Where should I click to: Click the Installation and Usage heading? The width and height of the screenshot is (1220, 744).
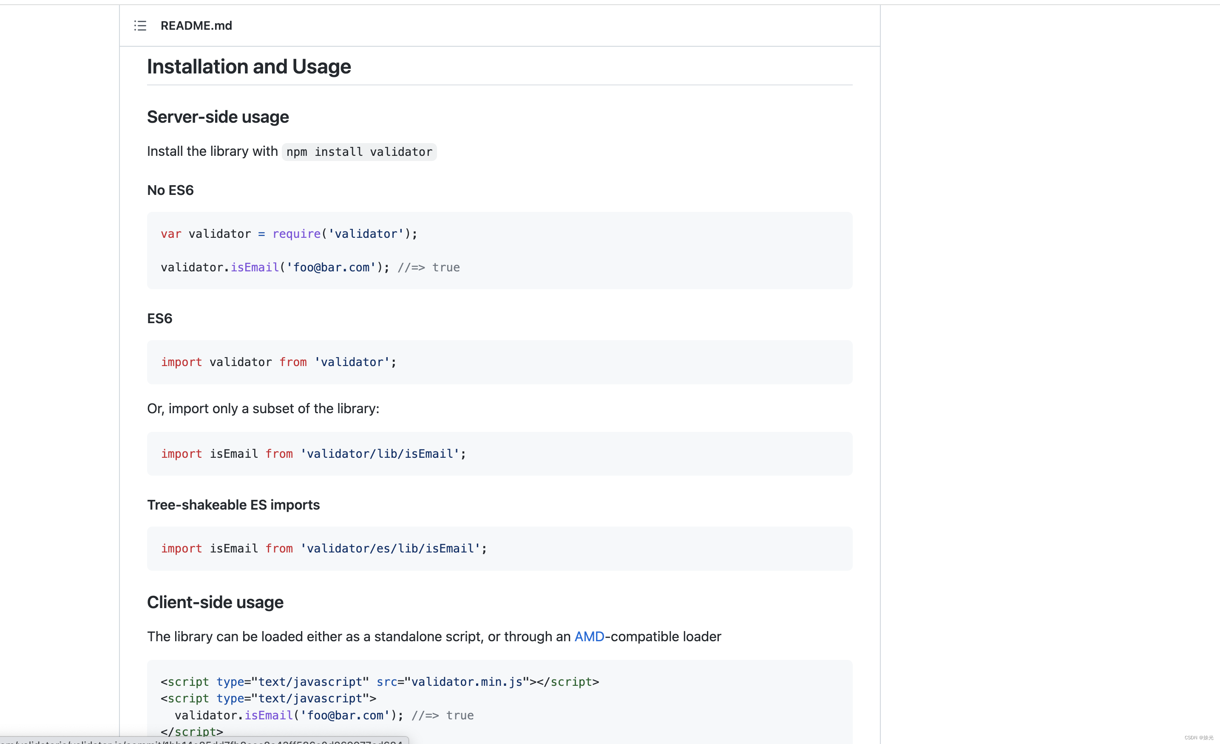pyautogui.click(x=249, y=67)
